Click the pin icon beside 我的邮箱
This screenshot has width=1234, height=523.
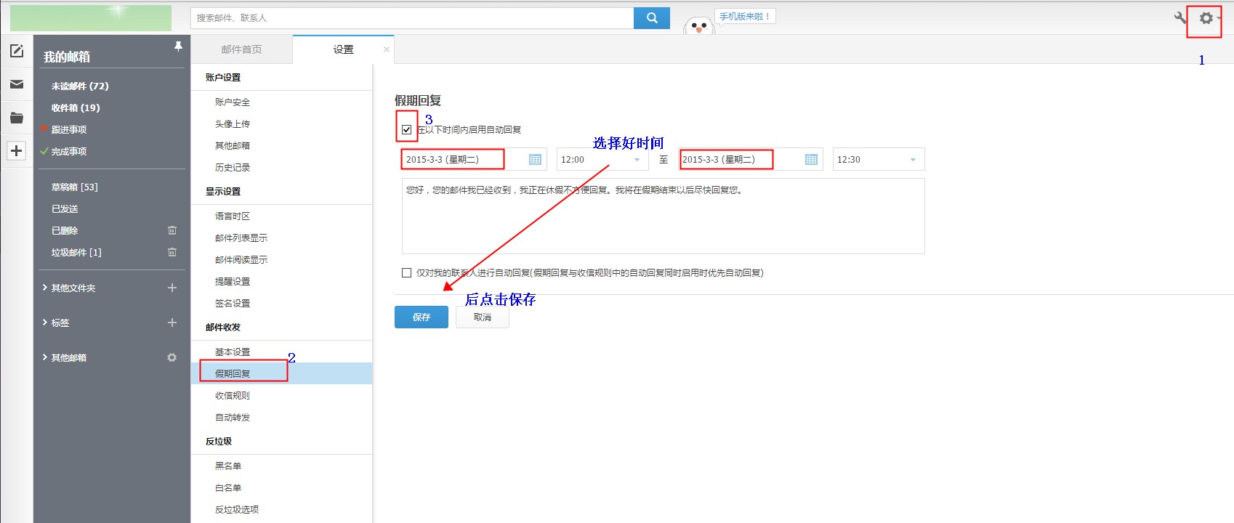click(178, 46)
